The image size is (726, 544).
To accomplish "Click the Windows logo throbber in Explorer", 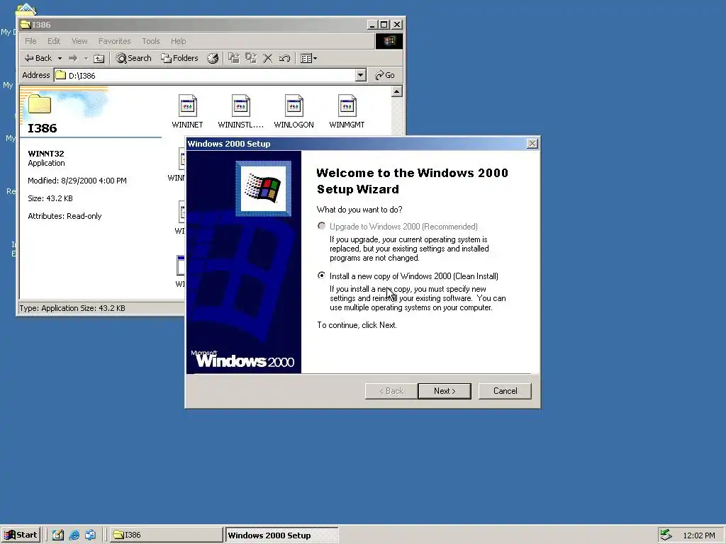I will coord(389,41).
